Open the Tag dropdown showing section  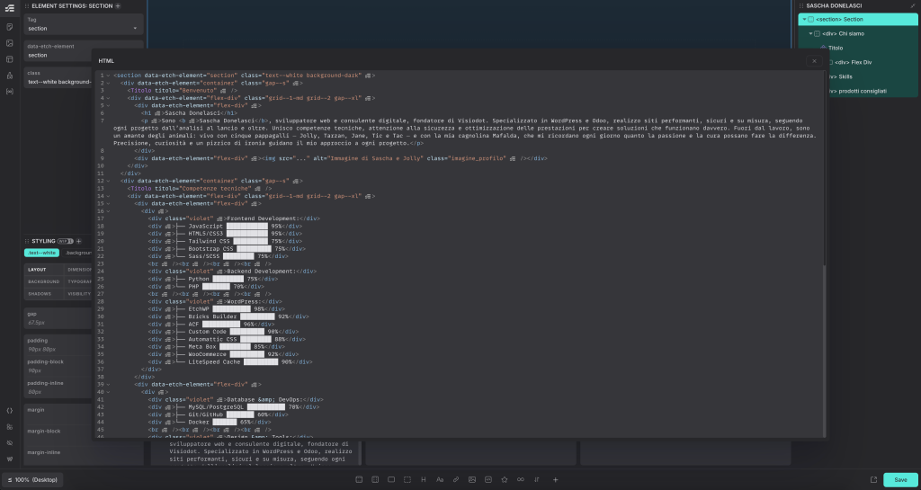[x=83, y=28]
